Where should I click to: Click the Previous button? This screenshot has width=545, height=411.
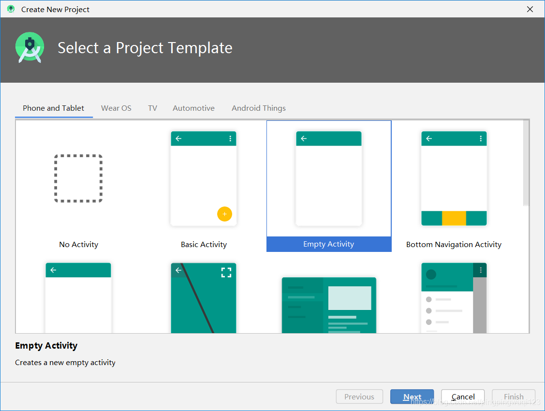[x=359, y=396]
